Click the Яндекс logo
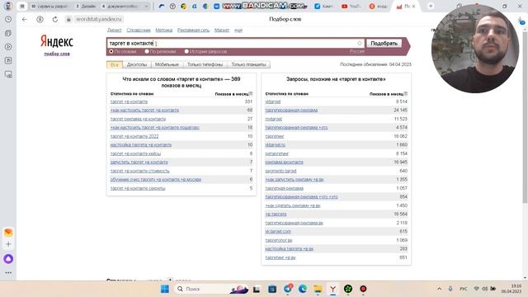 pos(57,41)
